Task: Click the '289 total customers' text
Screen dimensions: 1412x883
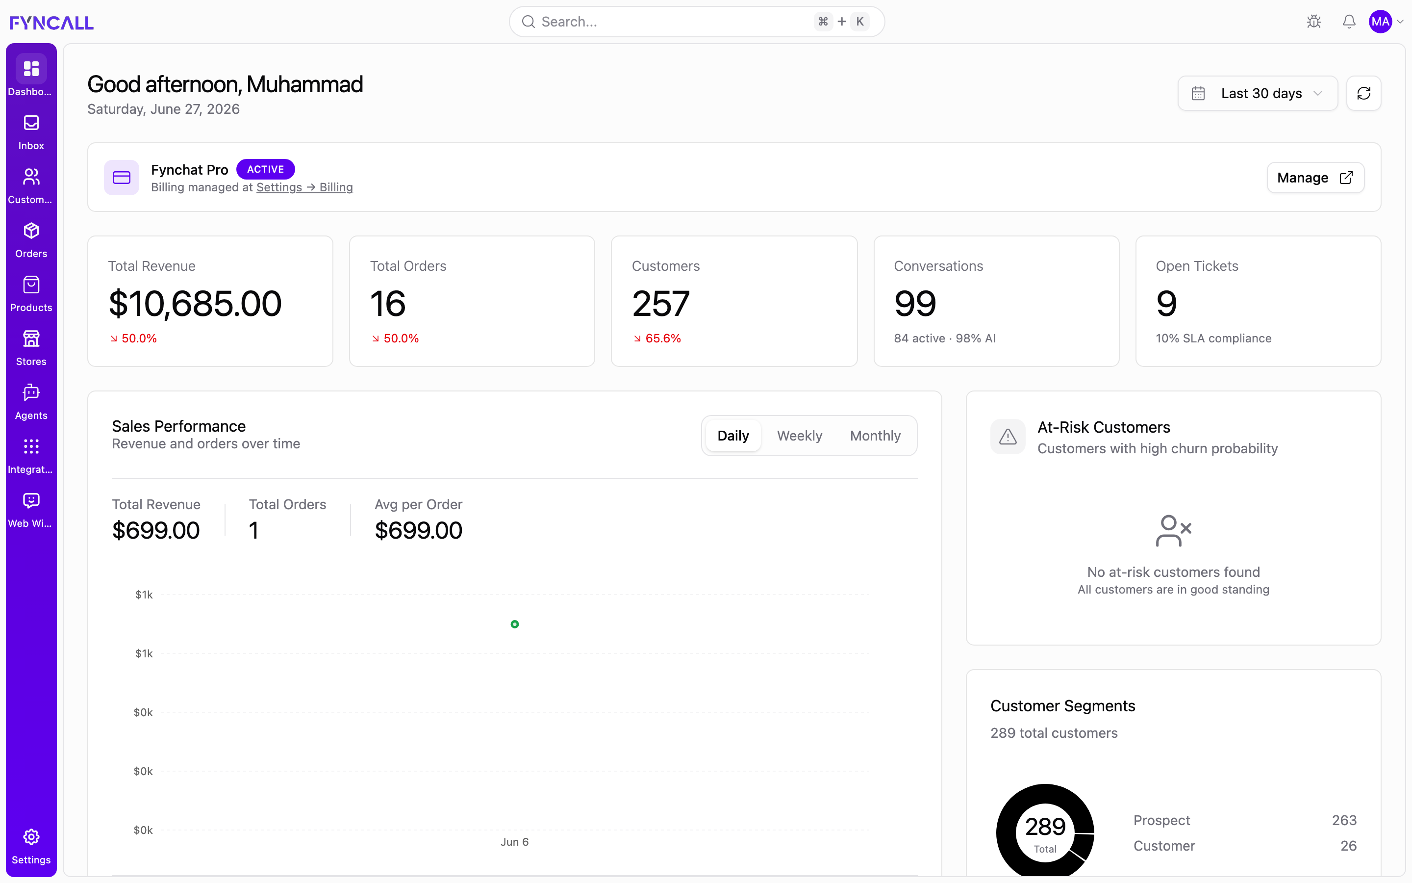Action: [1054, 733]
